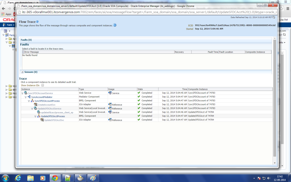The width and height of the screenshot is (291, 182).
Task: Open Windows Explorer folder from taskbar
Action: click(x=30, y=178)
